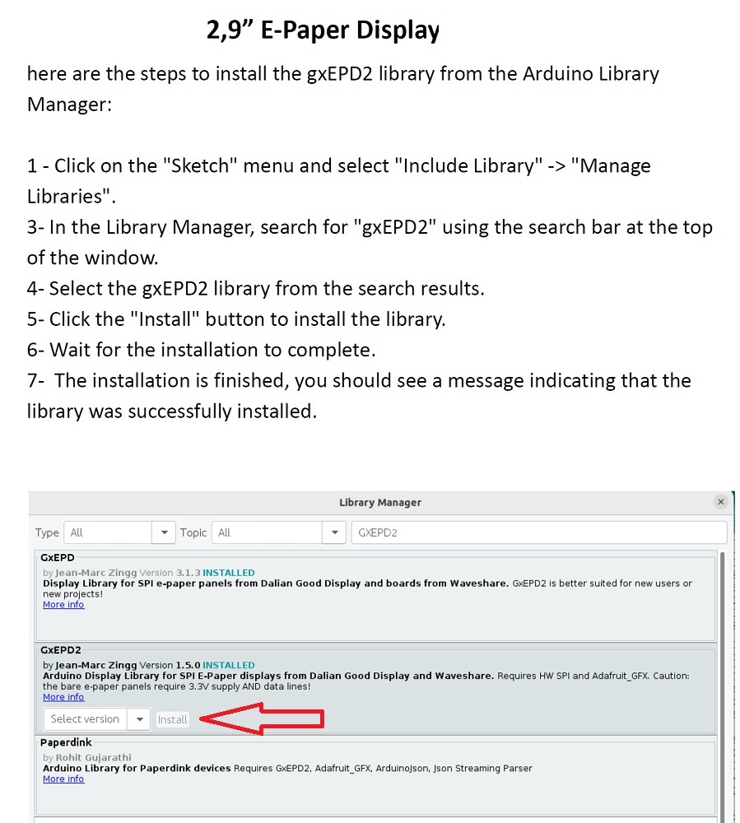Click step 5 'Click the Install button' line
740x823 pixels.
236,319
